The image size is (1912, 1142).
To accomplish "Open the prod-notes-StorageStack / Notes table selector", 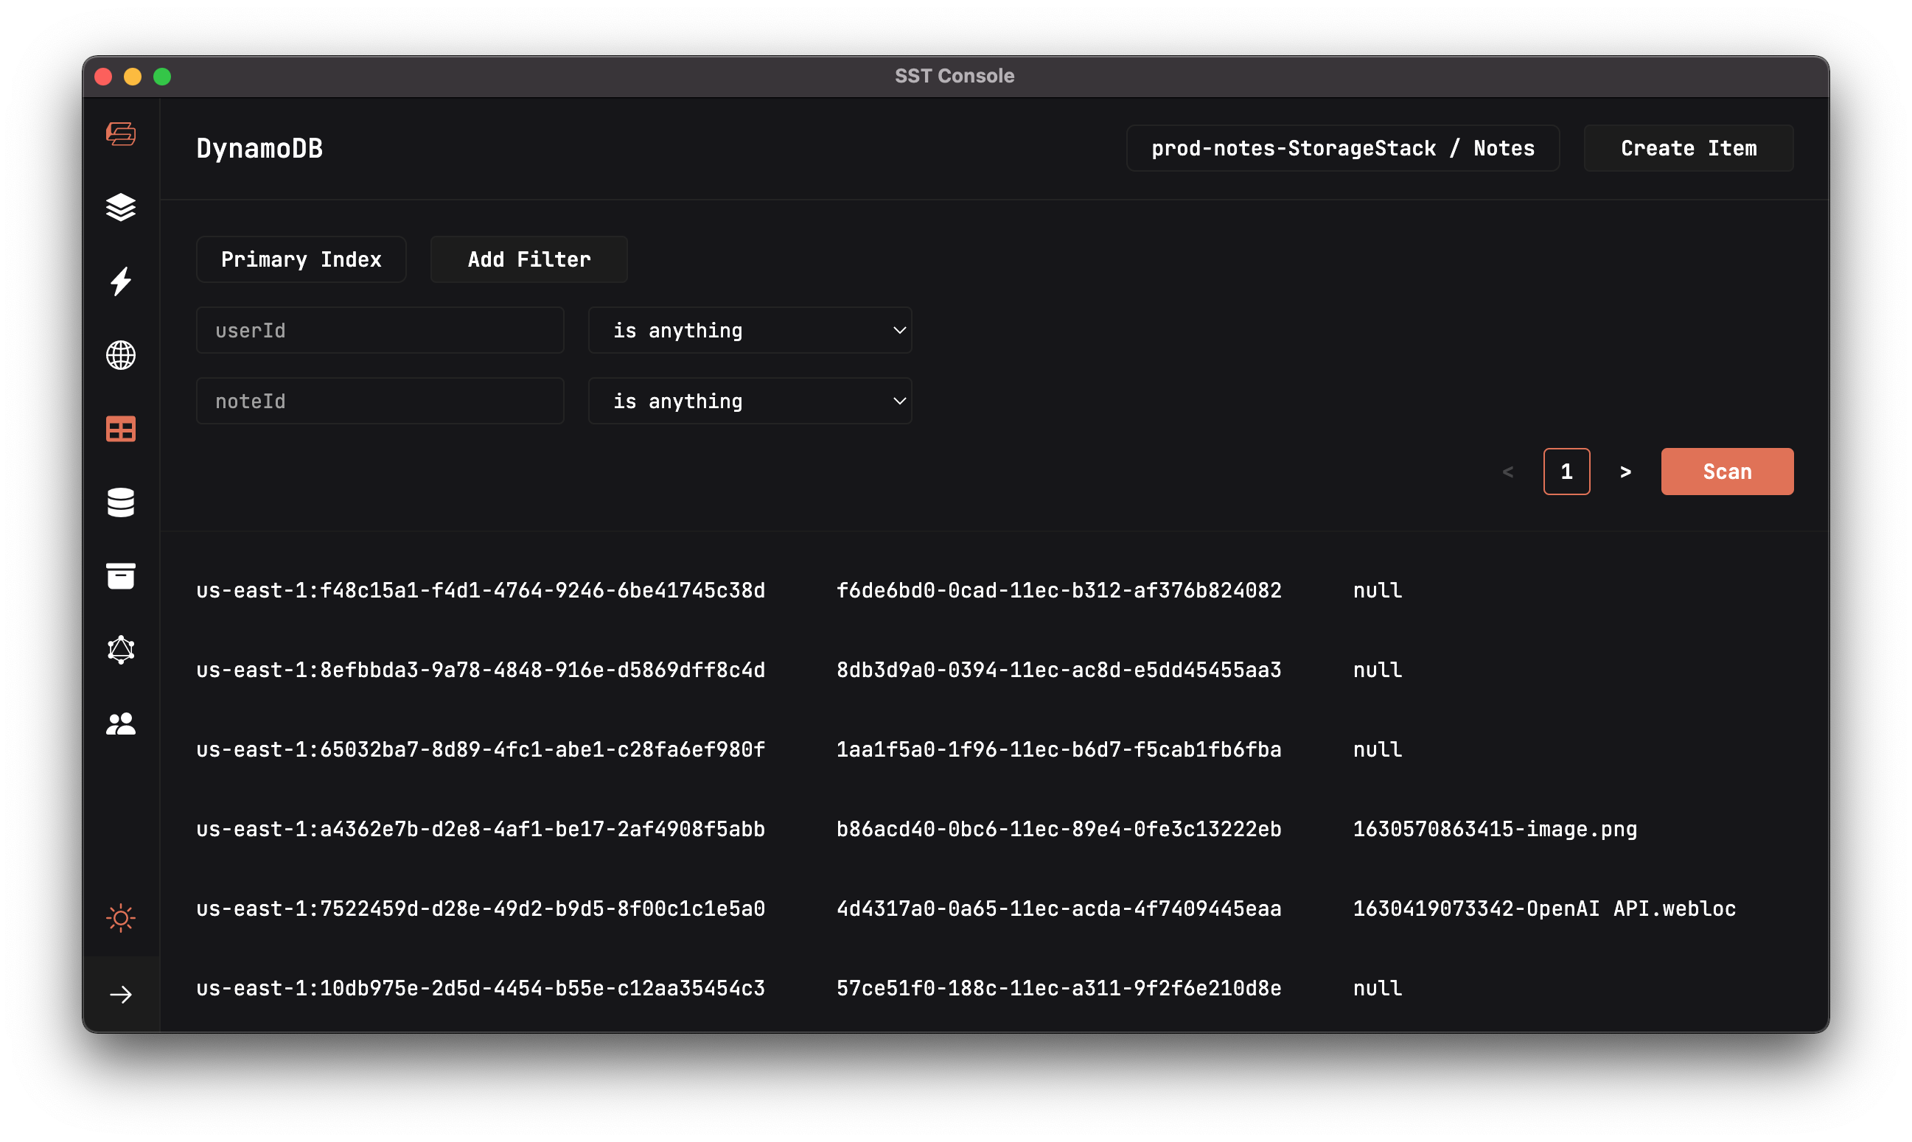I will pos(1342,148).
